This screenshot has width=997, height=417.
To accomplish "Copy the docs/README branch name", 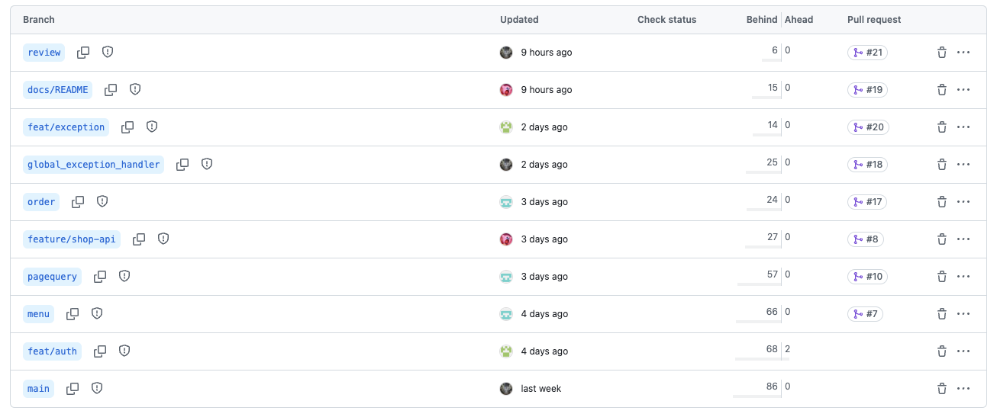I will pyautogui.click(x=111, y=89).
